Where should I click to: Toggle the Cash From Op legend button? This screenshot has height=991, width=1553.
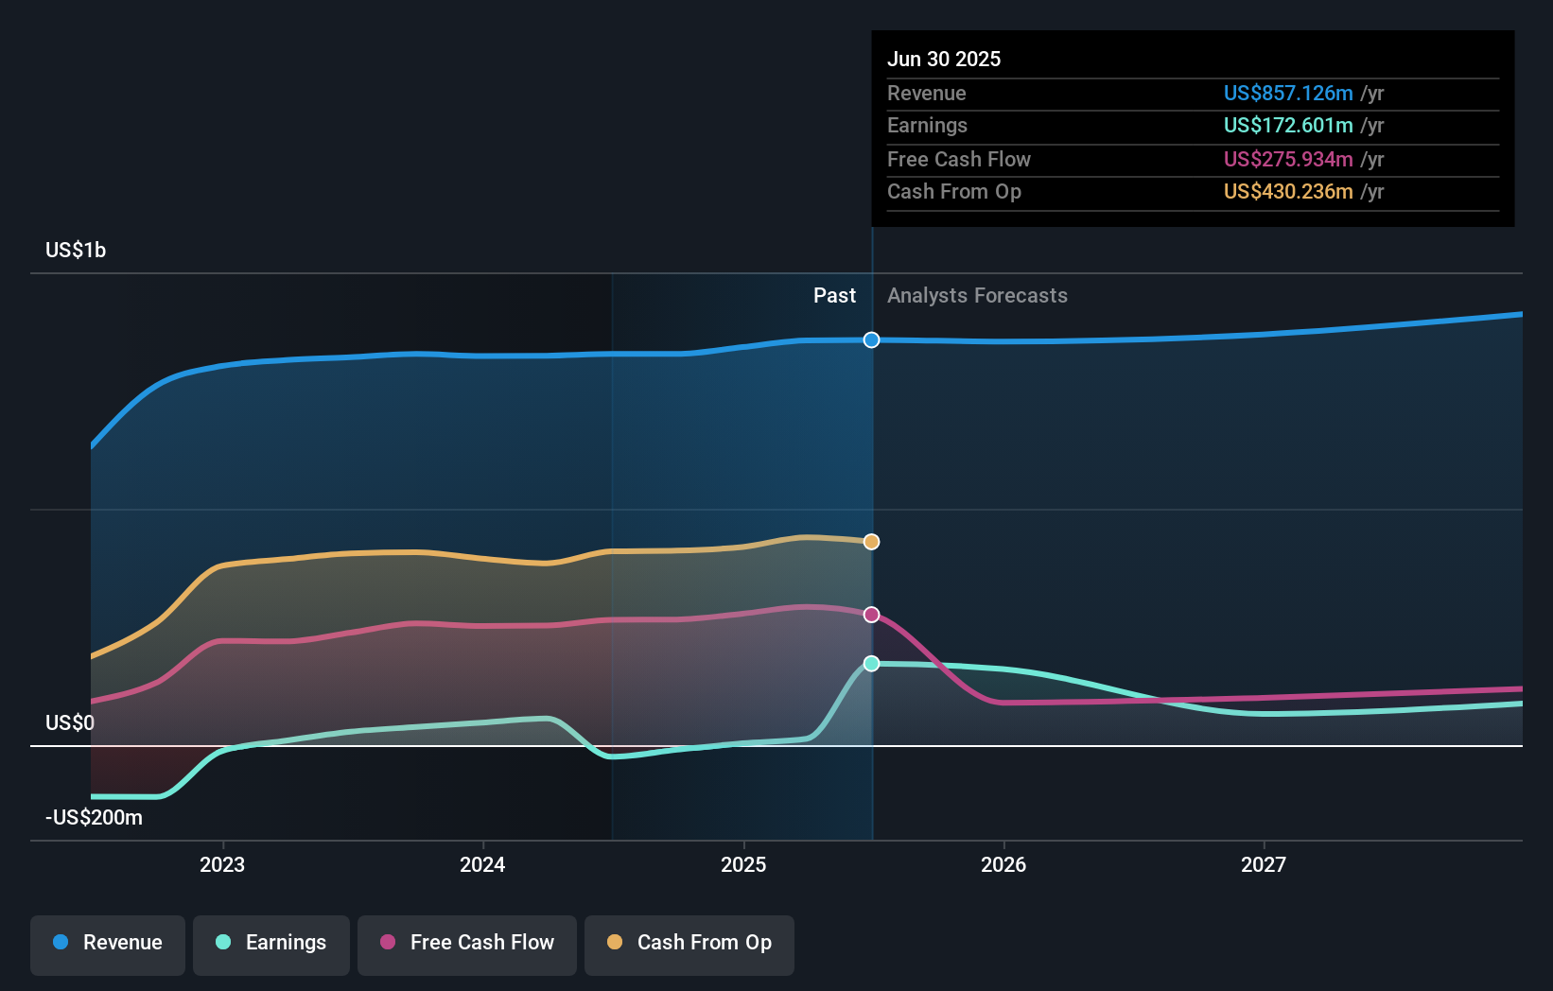(689, 945)
